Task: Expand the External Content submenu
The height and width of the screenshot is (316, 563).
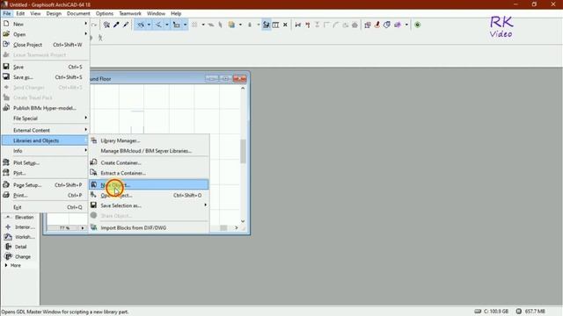Action: coord(45,131)
